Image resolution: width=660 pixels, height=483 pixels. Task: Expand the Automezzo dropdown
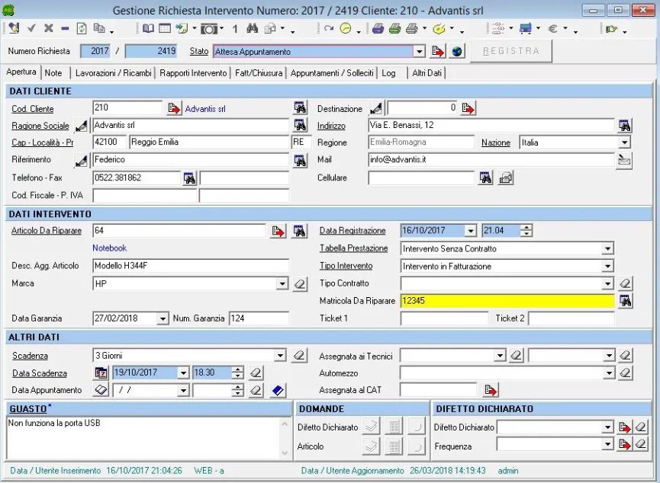[609, 373]
